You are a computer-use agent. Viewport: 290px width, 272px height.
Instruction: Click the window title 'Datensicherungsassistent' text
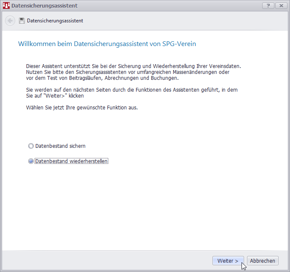coord(44,6)
